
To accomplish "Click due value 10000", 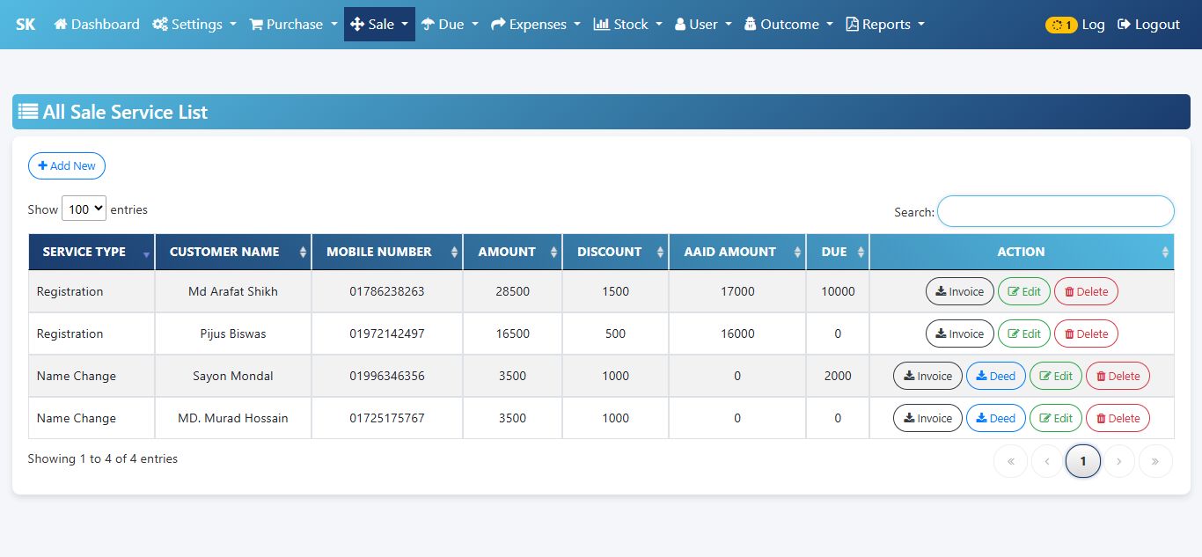I will [x=838, y=291].
